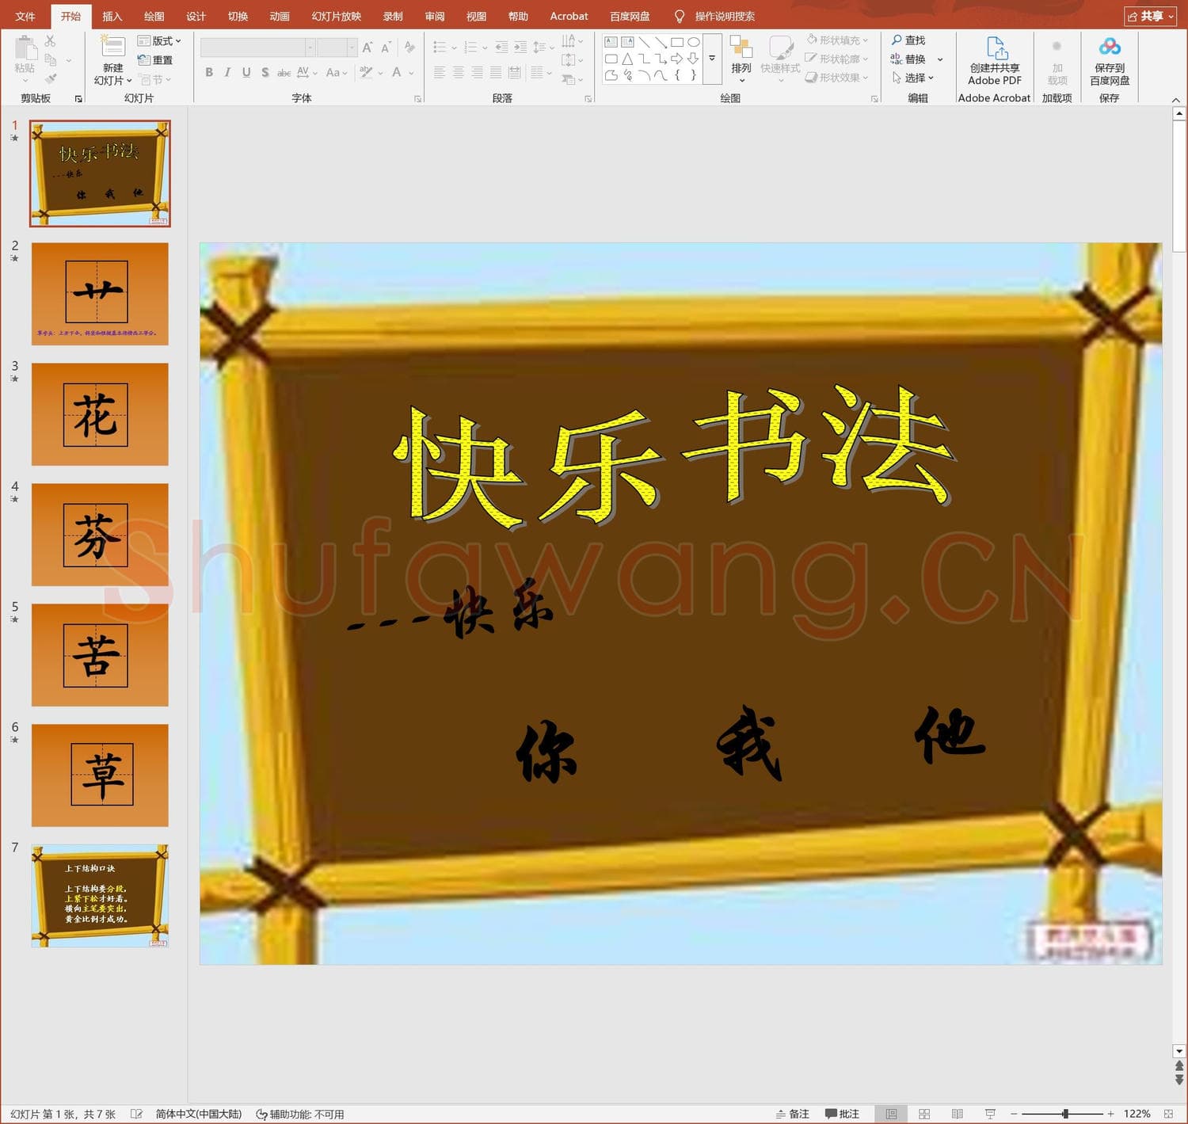Switch to the Slide Show (幻灯片放映) tab
This screenshot has width=1188, height=1124.
coord(336,16)
